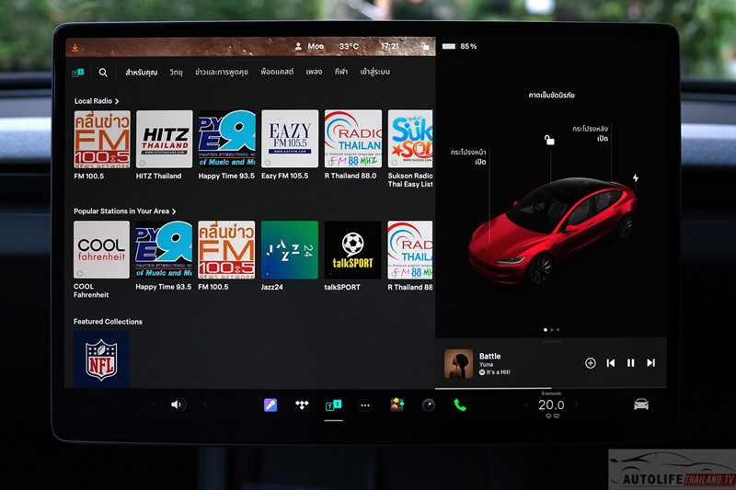Skip to the previous track
Viewport: 736px width, 490px height.
pyautogui.click(x=611, y=362)
